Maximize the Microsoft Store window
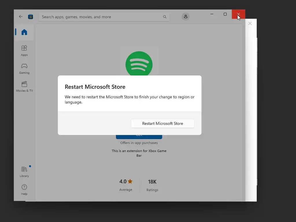Image resolution: width=296 pixels, height=222 pixels. 225,14
